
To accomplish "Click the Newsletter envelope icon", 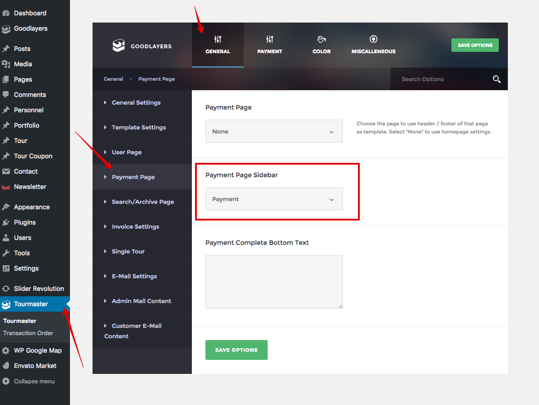I will point(6,187).
